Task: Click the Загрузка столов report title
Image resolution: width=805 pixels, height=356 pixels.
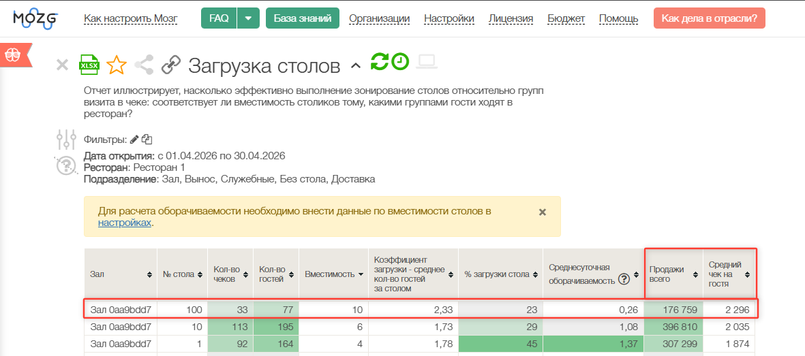Action: click(264, 65)
